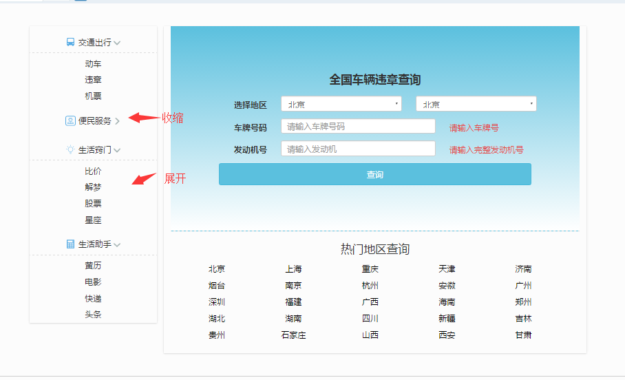Collapse the 交通出行 section chevron
625x380 pixels.
tap(117, 43)
